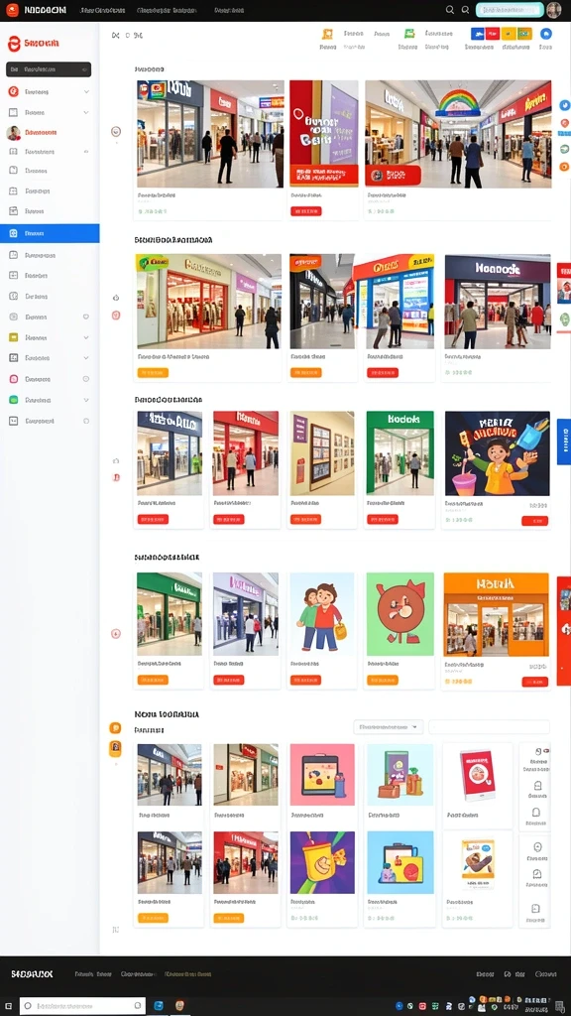This screenshot has height=1016, width=571.
Task: Click the orange button under first second-row store card
Action: [153, 373]
